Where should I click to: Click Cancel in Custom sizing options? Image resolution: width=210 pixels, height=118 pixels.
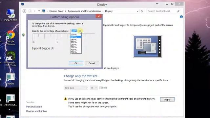[x=92, y=63]
